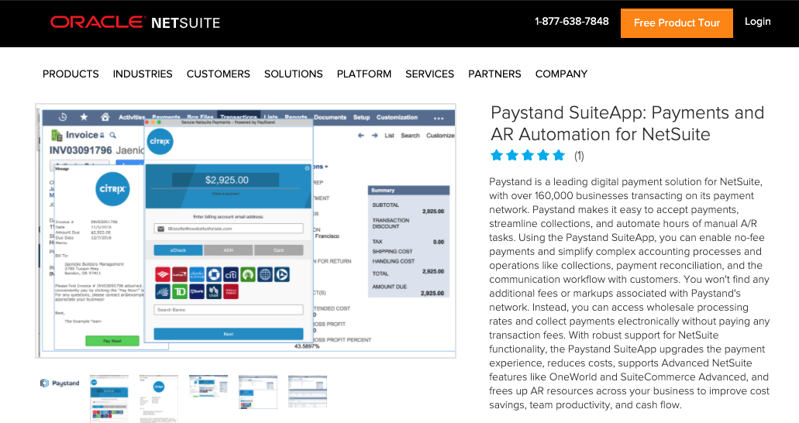Open the PARTNERS menu
Screen dimensions: 799x423
tap(494, 74)
